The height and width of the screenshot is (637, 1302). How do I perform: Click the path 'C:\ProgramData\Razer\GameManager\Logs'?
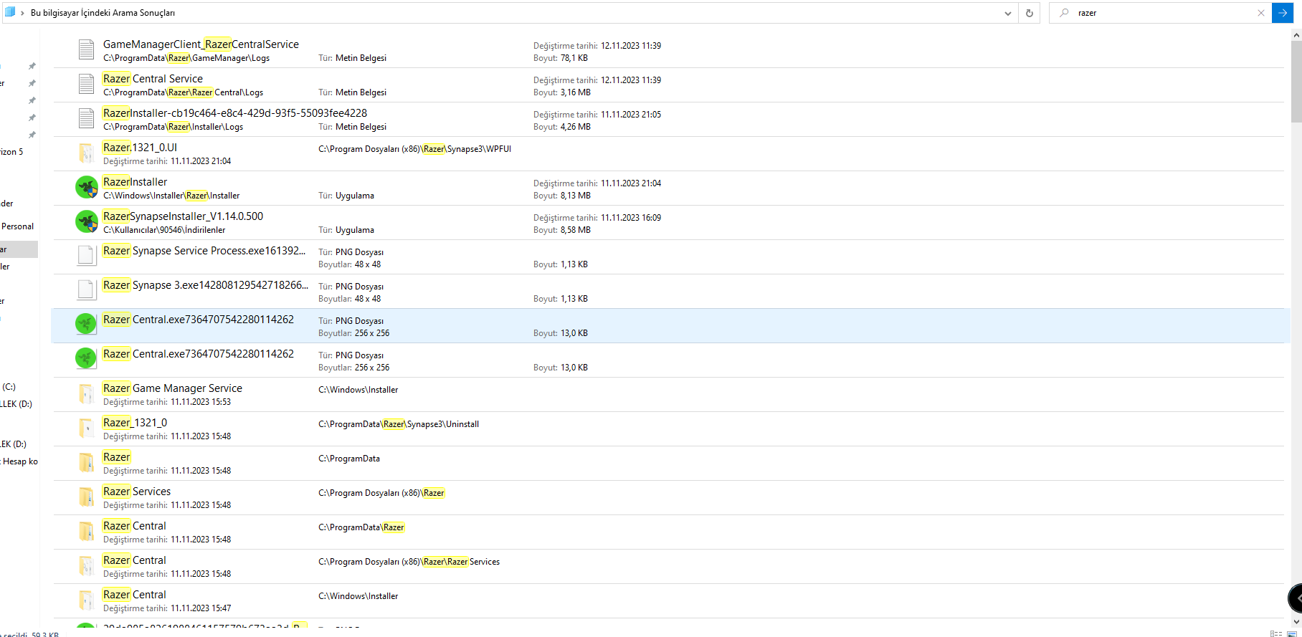186,58
